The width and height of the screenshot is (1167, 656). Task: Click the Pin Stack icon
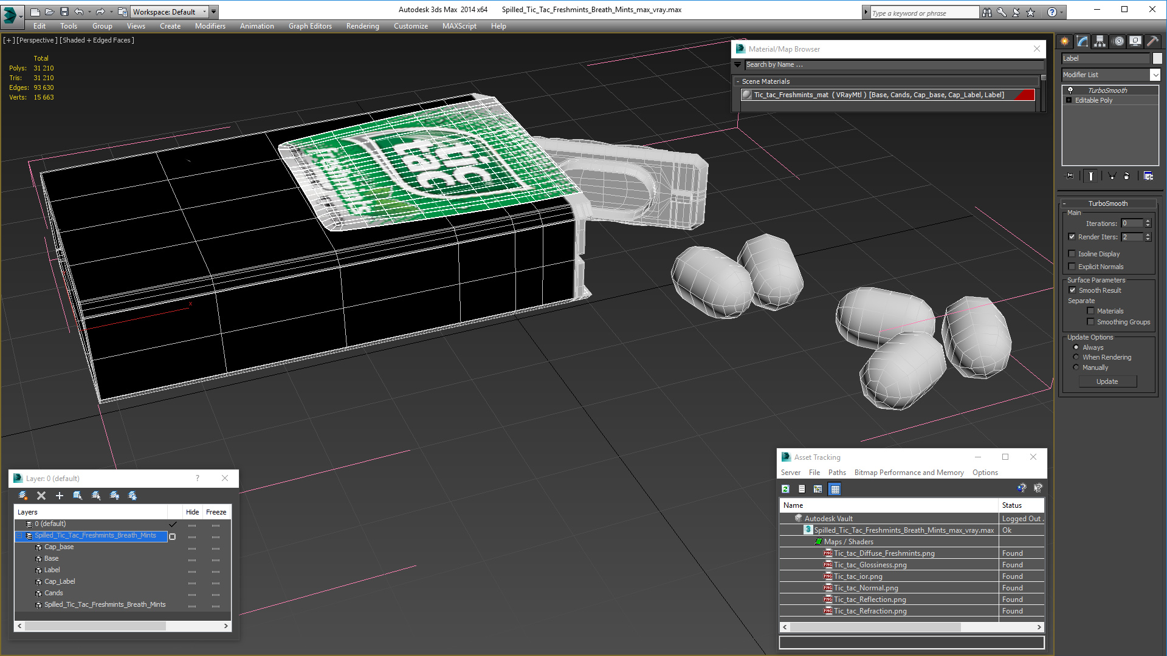pos(1070,176)
